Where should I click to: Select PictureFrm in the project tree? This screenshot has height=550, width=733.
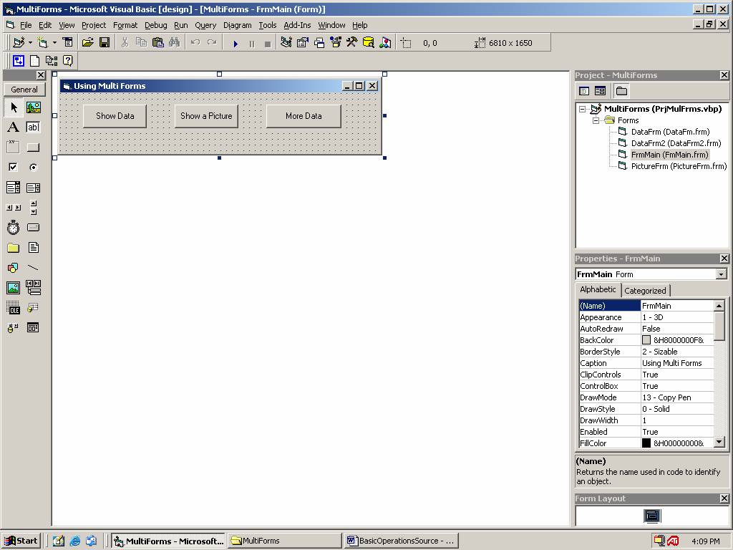coord(678,166)
